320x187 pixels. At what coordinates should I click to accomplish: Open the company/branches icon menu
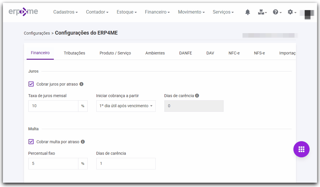point(262,12)
